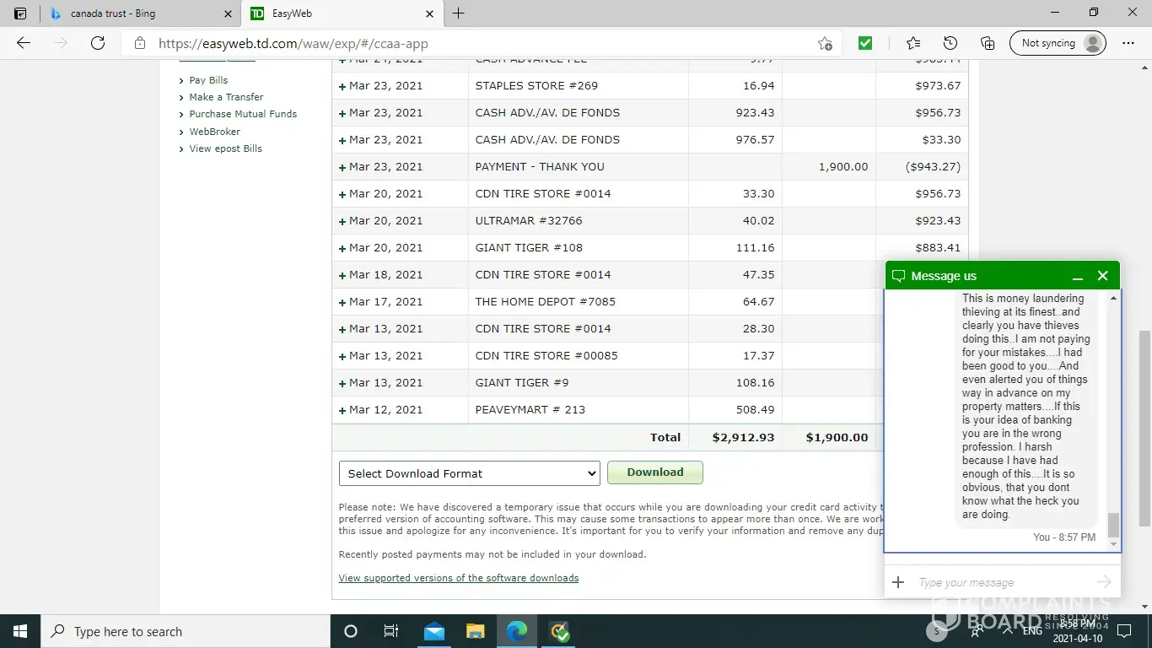Image resolution: width=1152 pixels, height=648 pixels.
Task: Close the Message us chat panel
Action: (1102, 276)
